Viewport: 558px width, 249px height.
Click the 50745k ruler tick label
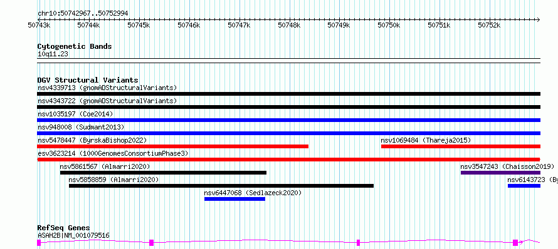(139, 25)
